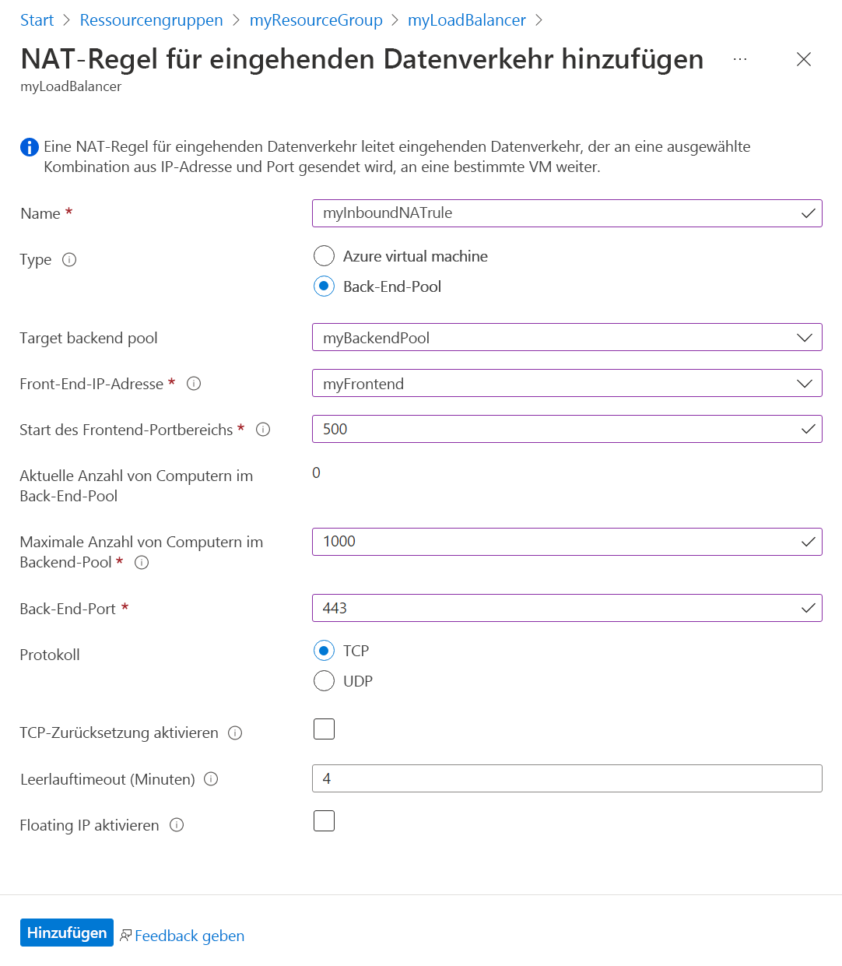Open the Feedback geben link
Viewport: 842px width, 966px height.
pyautogui.click(x=188, y=935)
